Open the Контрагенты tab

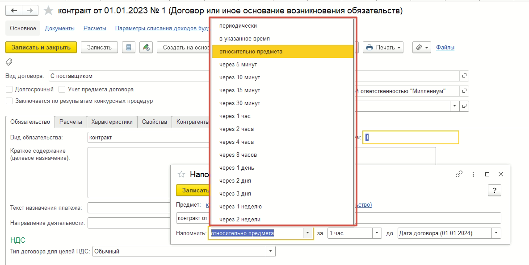point(191,122)
